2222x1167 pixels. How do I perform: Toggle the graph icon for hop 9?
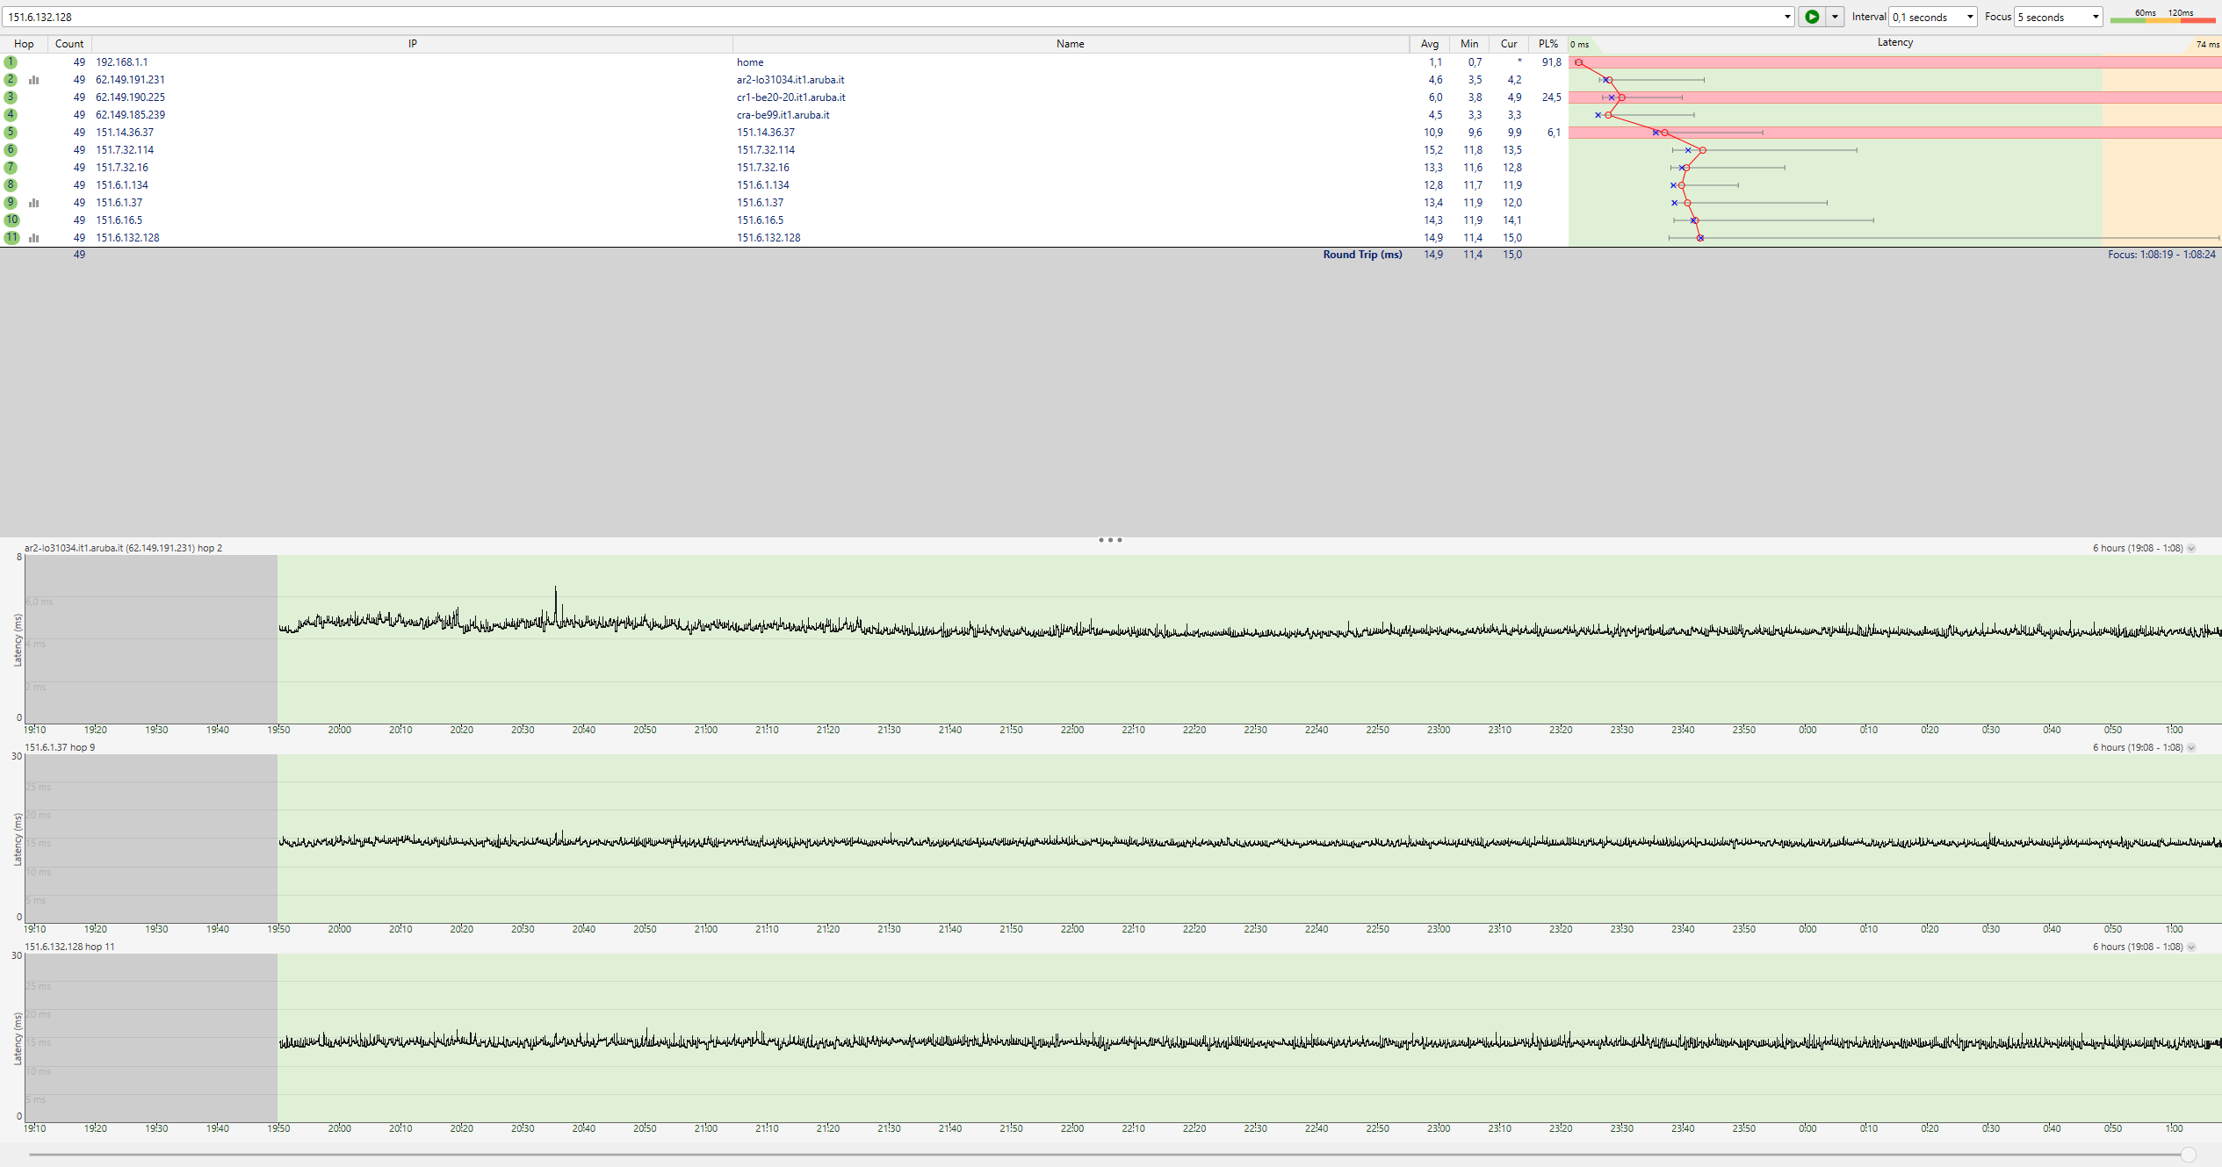(x=34, y=203)
